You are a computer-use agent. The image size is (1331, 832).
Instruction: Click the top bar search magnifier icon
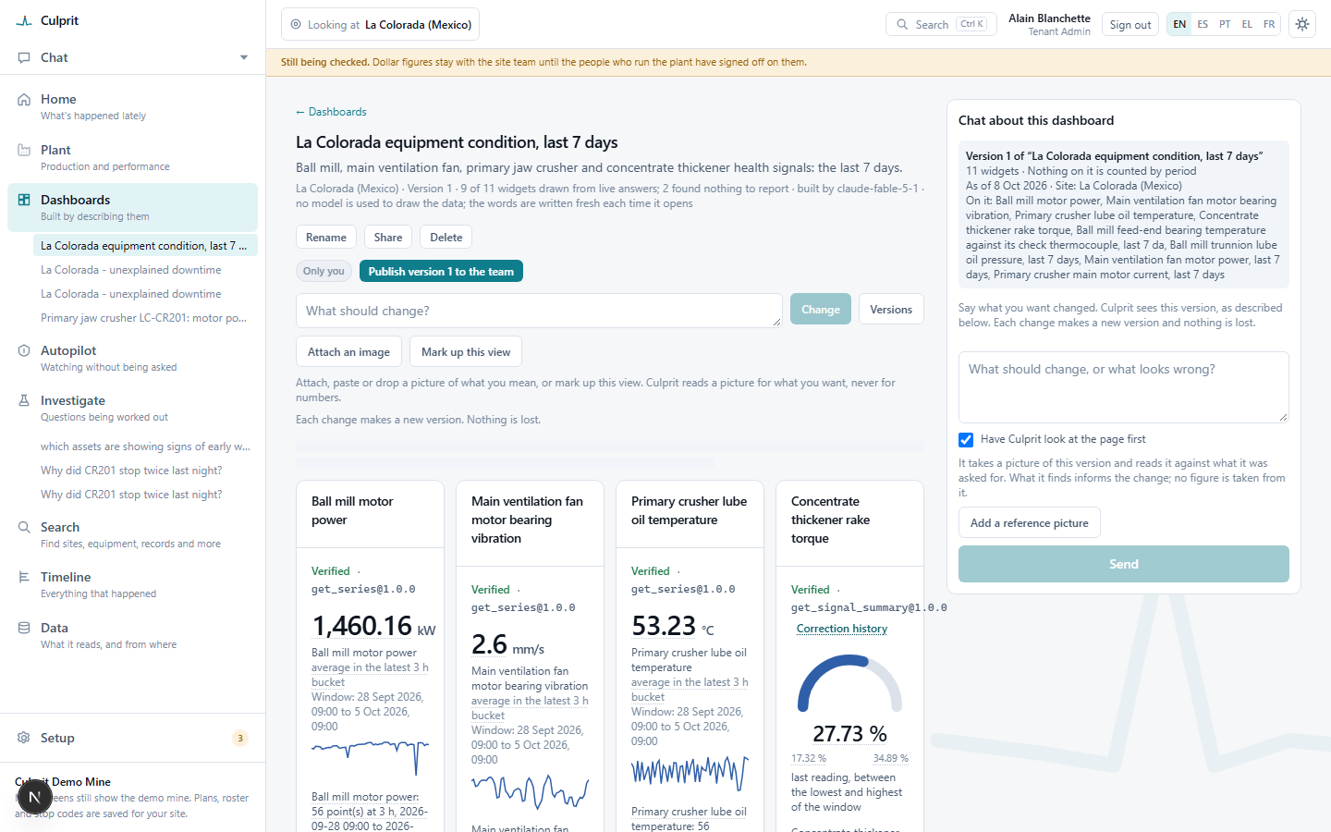pos(902,25)
